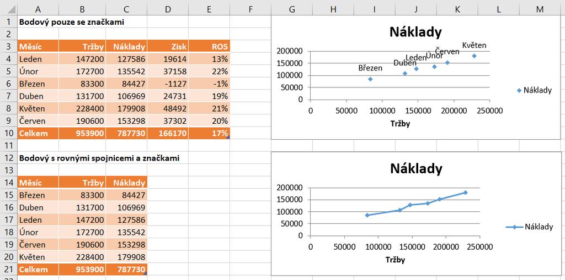Image resolution: width=565 pixels, height=280 pixels.
Task: Select value 787730 in row 21
Action: (x=126, y=270)
